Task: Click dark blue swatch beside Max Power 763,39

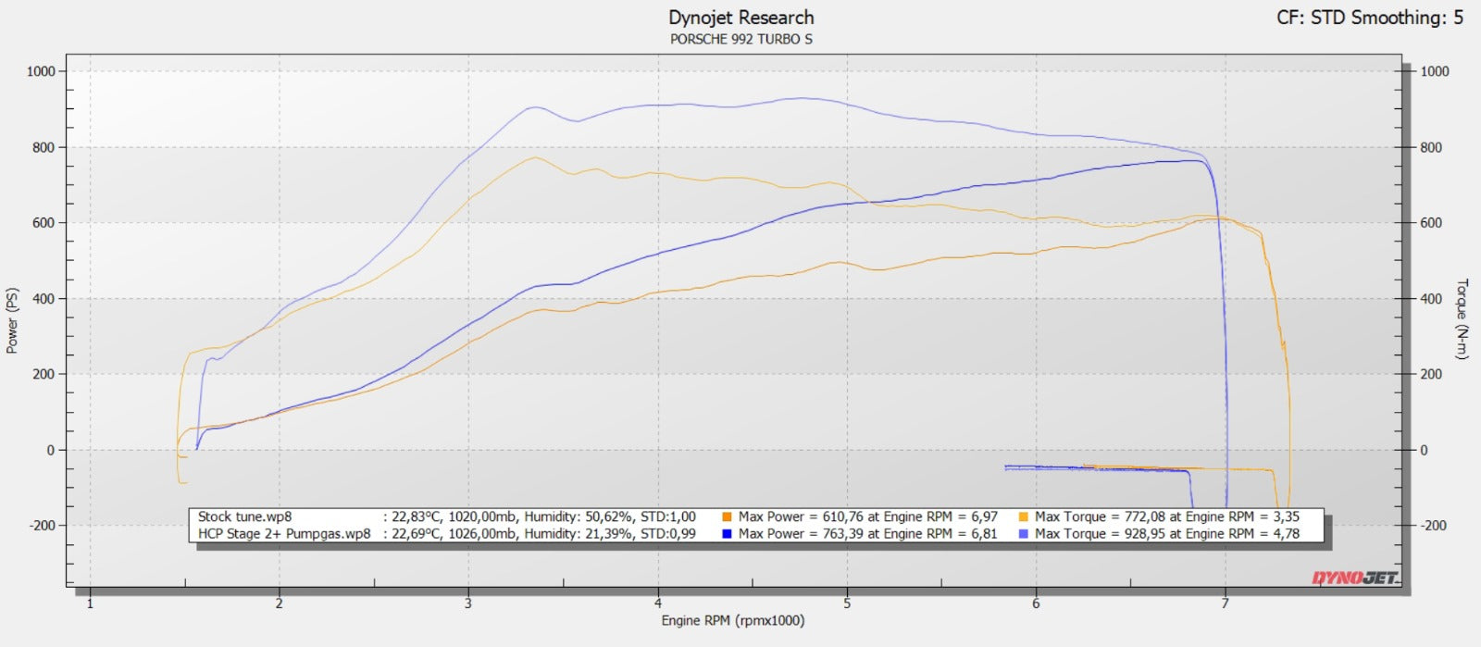Action: [x=728, y=534]
